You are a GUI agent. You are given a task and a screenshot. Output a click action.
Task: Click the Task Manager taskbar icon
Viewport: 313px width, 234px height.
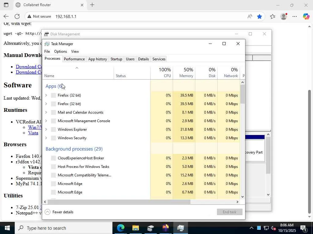181,228
